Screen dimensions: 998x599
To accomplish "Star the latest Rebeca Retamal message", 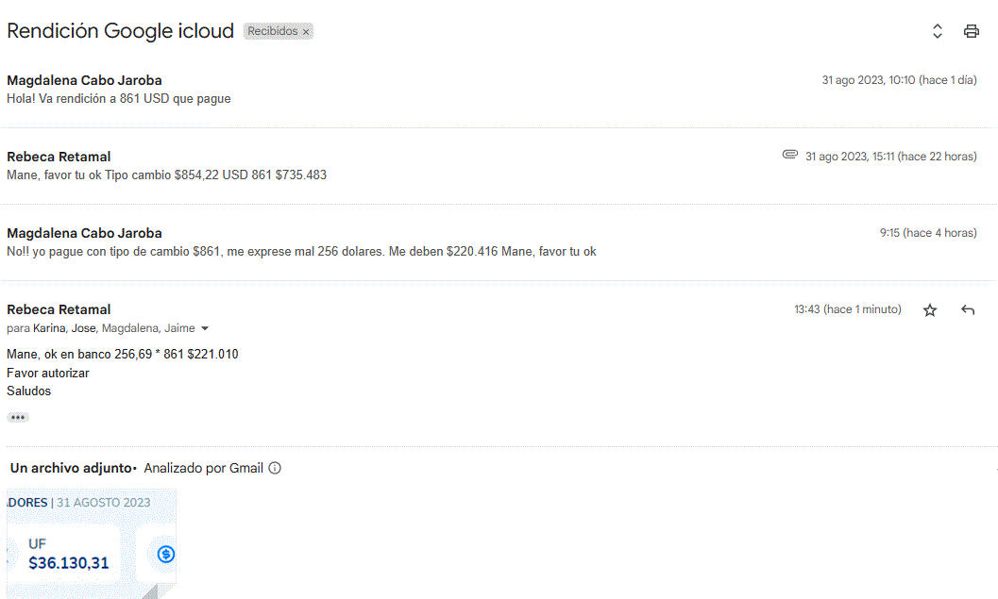I will (x=930, y=310).
